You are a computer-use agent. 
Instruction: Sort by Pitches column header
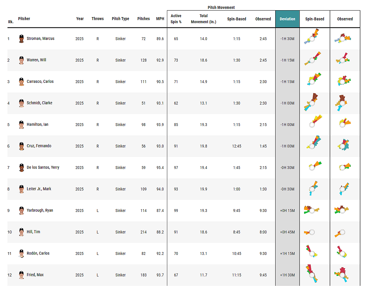tap(143, 19)
